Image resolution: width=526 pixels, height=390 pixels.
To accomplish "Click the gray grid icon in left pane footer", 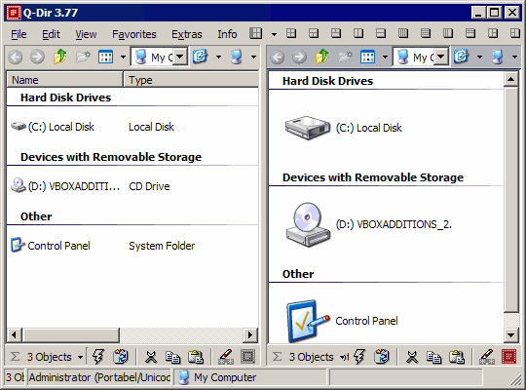I will click(x=248, y=357).
